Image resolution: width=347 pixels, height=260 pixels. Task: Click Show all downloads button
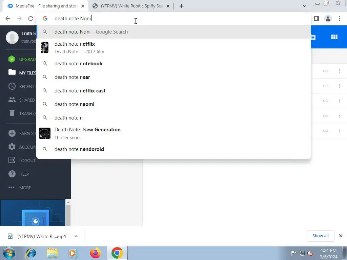321,236
